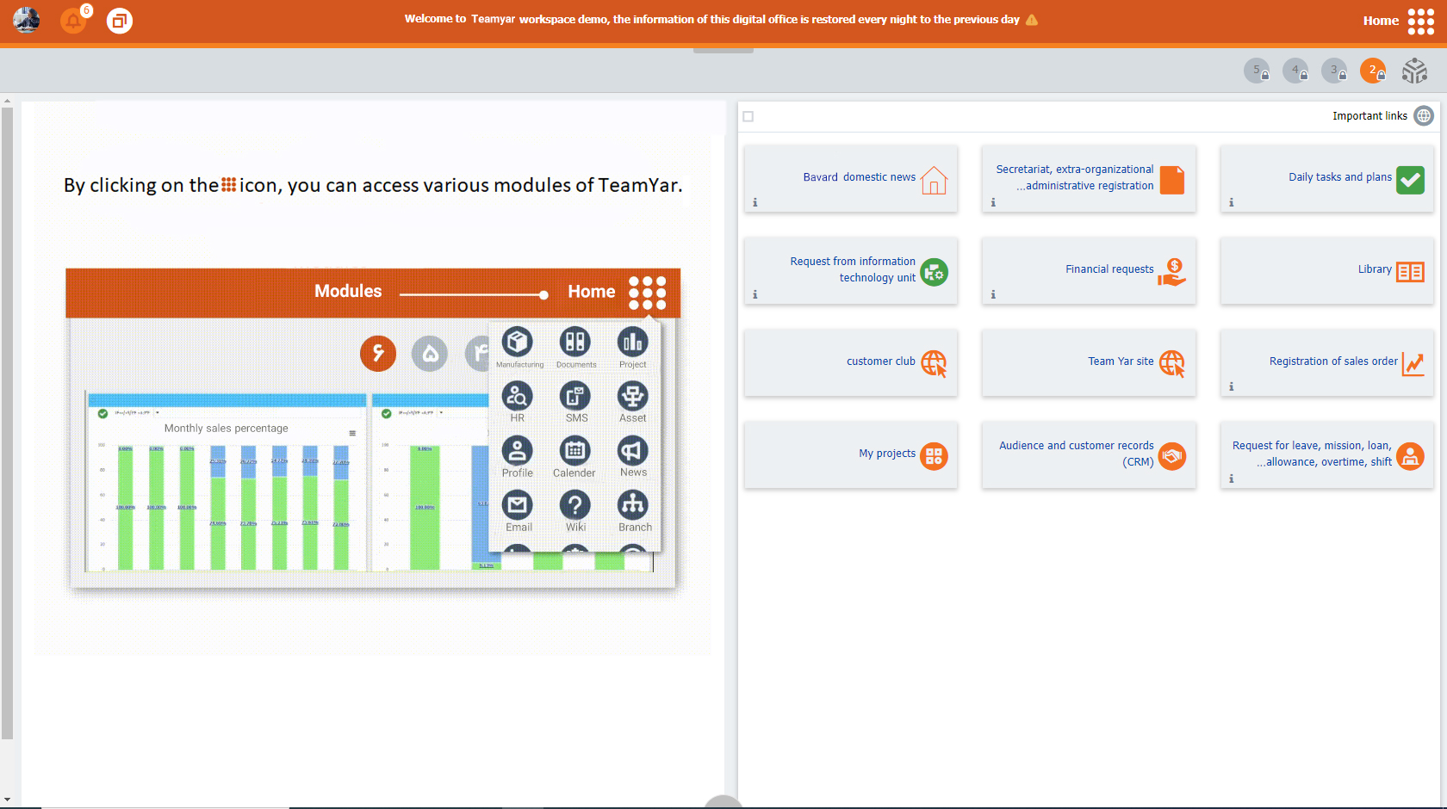Open the user profile avatar
This screenshot has height=809, width=1447.
[27, 20]
